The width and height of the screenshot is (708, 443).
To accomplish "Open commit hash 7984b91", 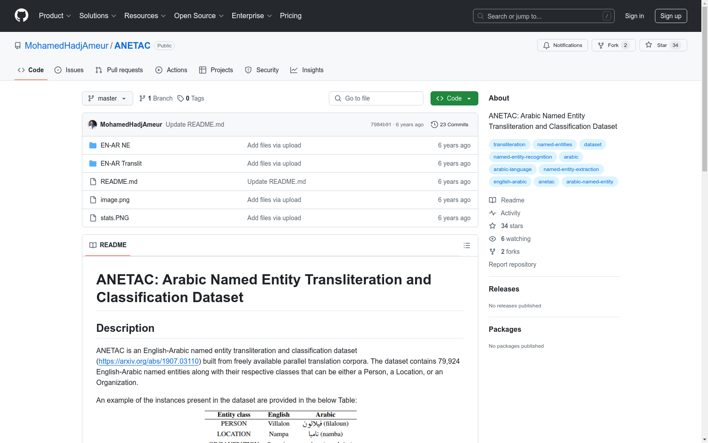I will (x=381, y=124).
